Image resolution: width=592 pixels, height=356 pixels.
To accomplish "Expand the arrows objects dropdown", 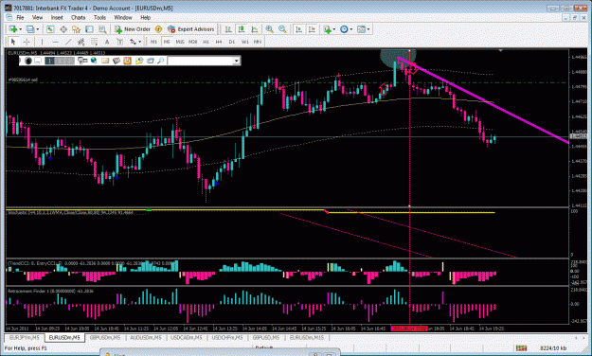I will coord(139,42).
